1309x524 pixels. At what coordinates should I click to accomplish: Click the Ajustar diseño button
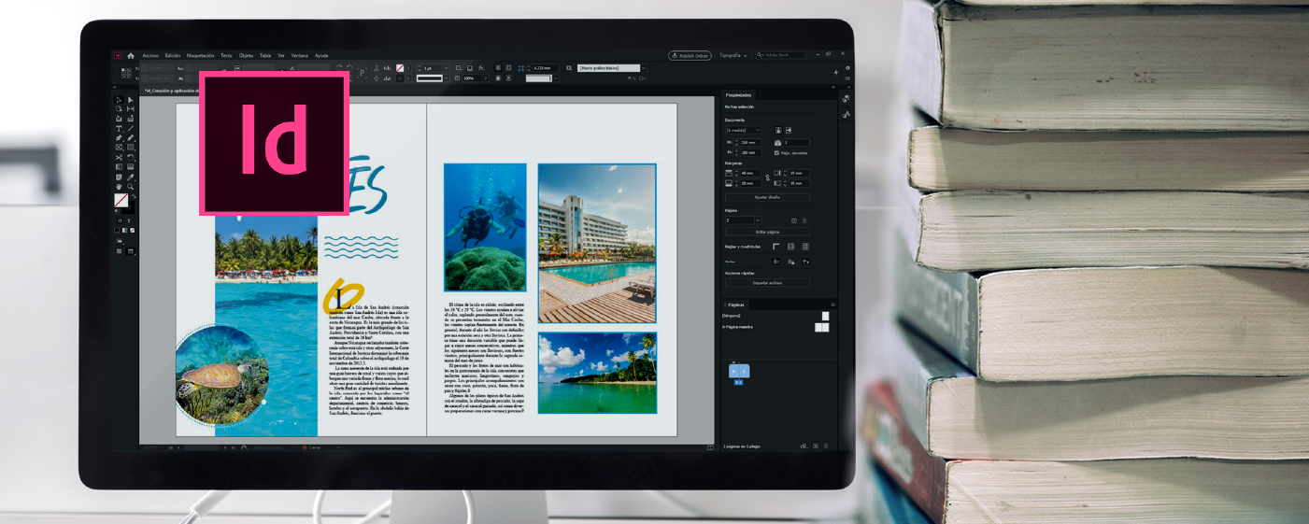click(768, 197)
